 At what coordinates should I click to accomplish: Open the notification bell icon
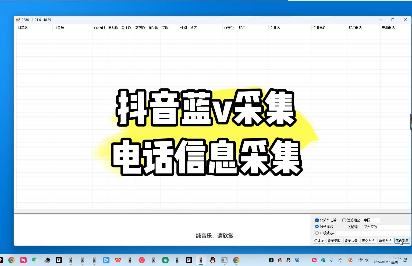point(405,260)
